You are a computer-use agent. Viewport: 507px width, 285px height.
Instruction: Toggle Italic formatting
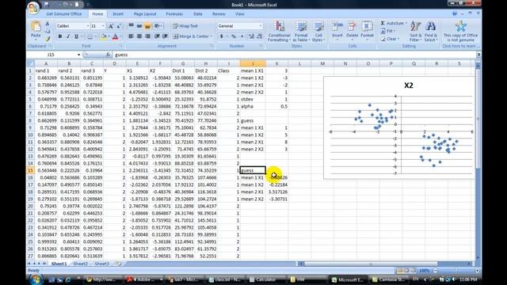68,36
